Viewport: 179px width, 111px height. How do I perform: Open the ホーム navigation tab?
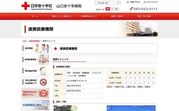pyautogui.click(x=35, y=16)
